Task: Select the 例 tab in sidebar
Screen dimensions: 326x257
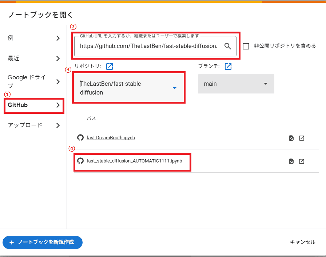Action: (33, 38)
